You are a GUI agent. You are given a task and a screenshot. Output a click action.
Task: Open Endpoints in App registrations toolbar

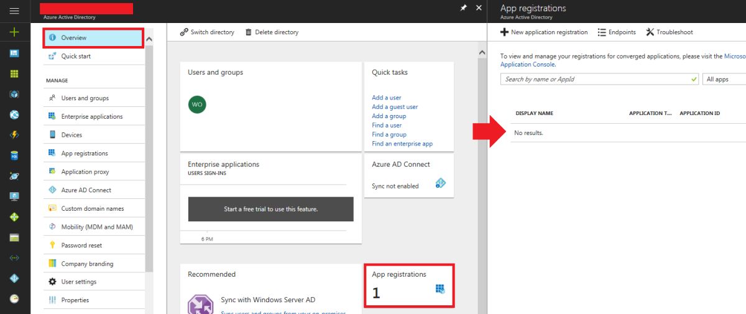click(x=617, y=32)
